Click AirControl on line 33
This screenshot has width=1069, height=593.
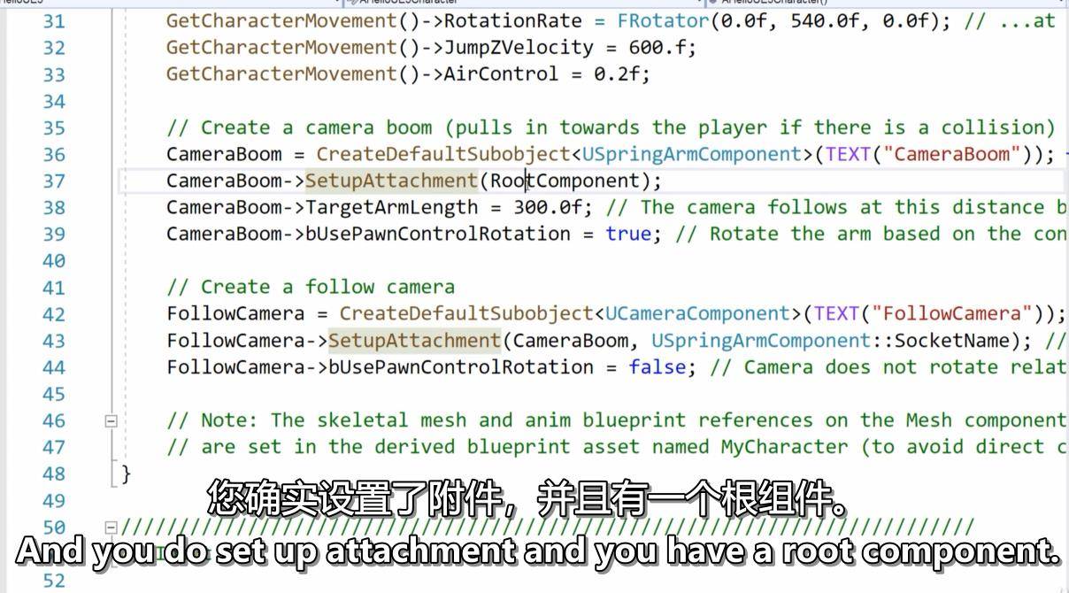pyautogui.click(x=501, y=74)
